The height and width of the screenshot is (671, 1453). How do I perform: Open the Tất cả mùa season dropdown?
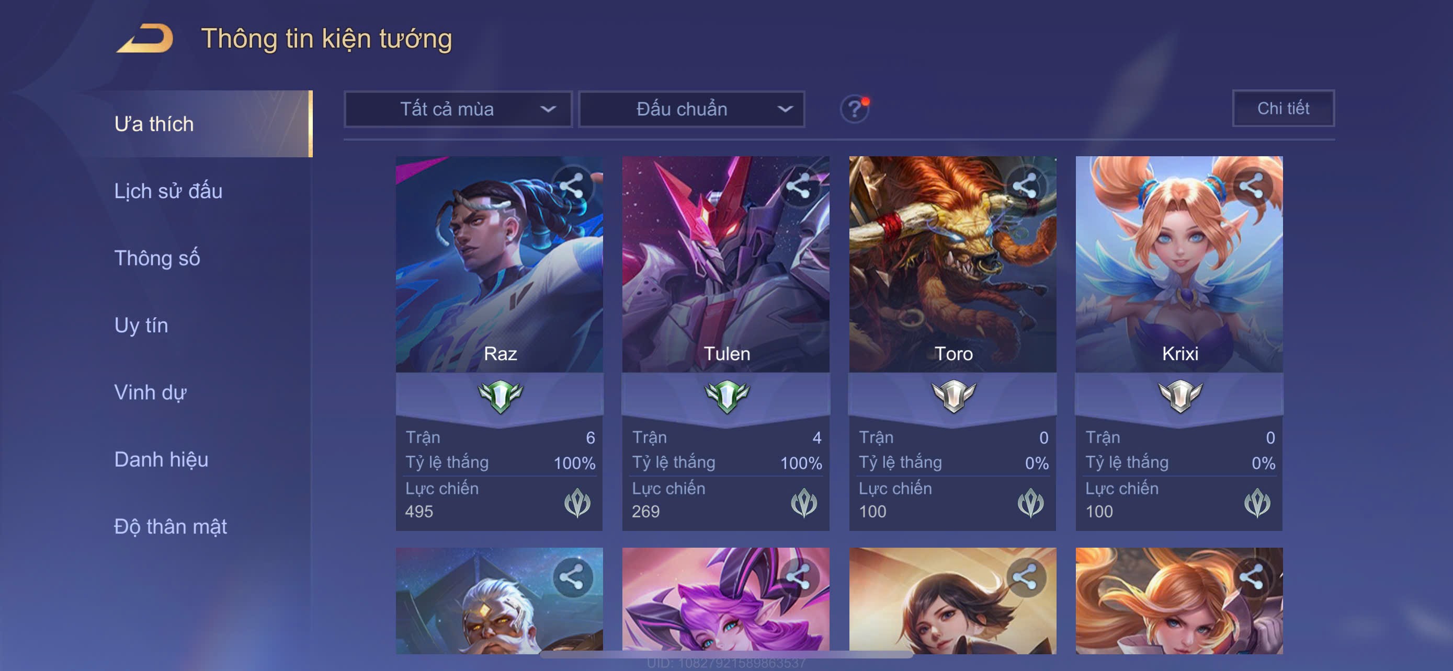[458, 109]
